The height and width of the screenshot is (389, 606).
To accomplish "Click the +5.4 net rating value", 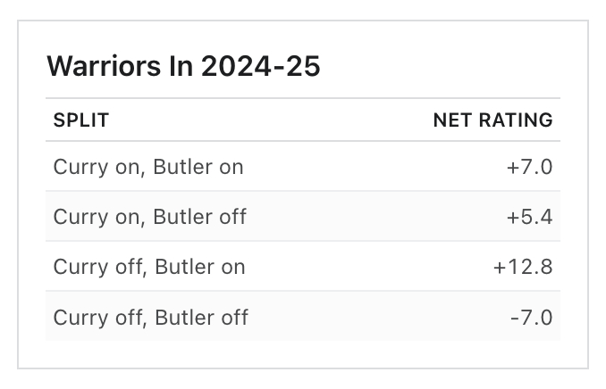I will (531, 217).
